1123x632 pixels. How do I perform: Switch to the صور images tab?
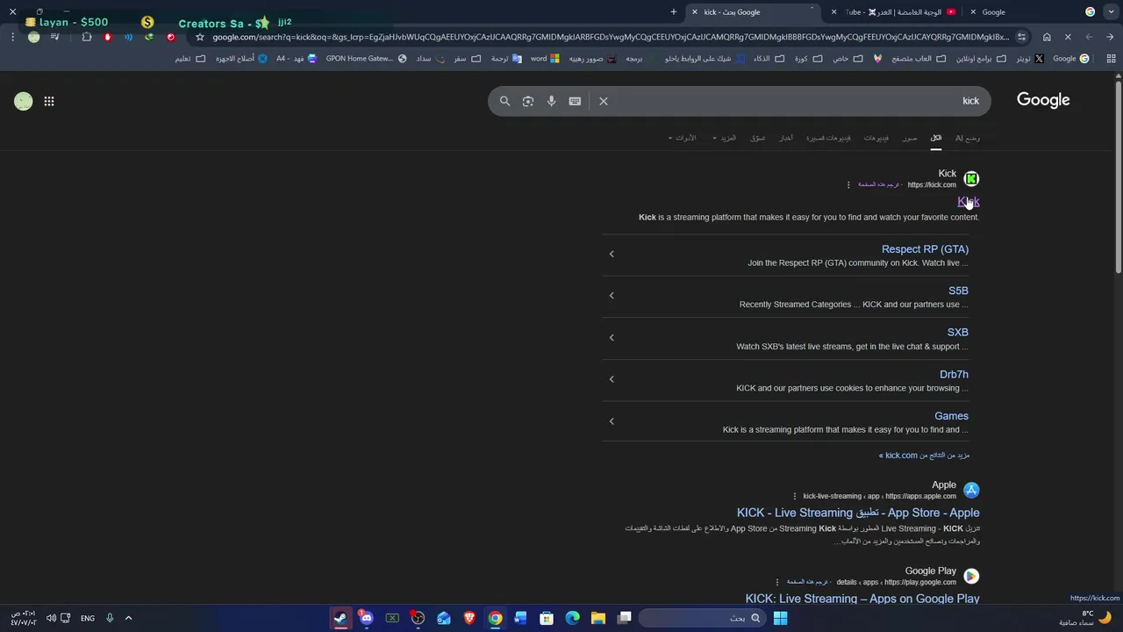click(x=910, y=138)
